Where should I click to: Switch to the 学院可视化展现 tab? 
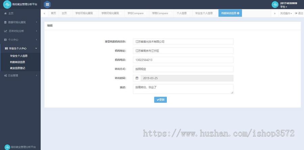click(x=110, y=13)
